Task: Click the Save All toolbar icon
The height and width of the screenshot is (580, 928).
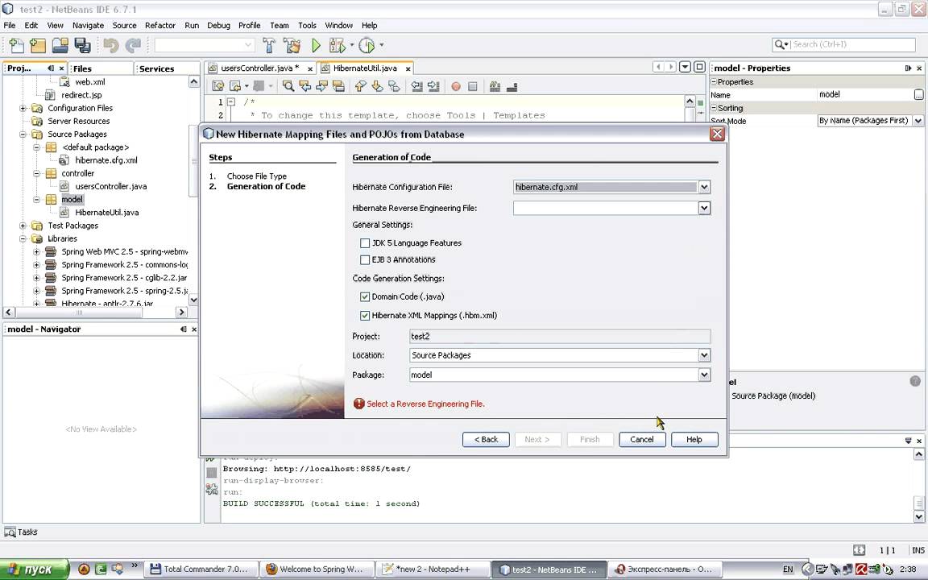Action: pyautogui.click(x=82, y=45)
